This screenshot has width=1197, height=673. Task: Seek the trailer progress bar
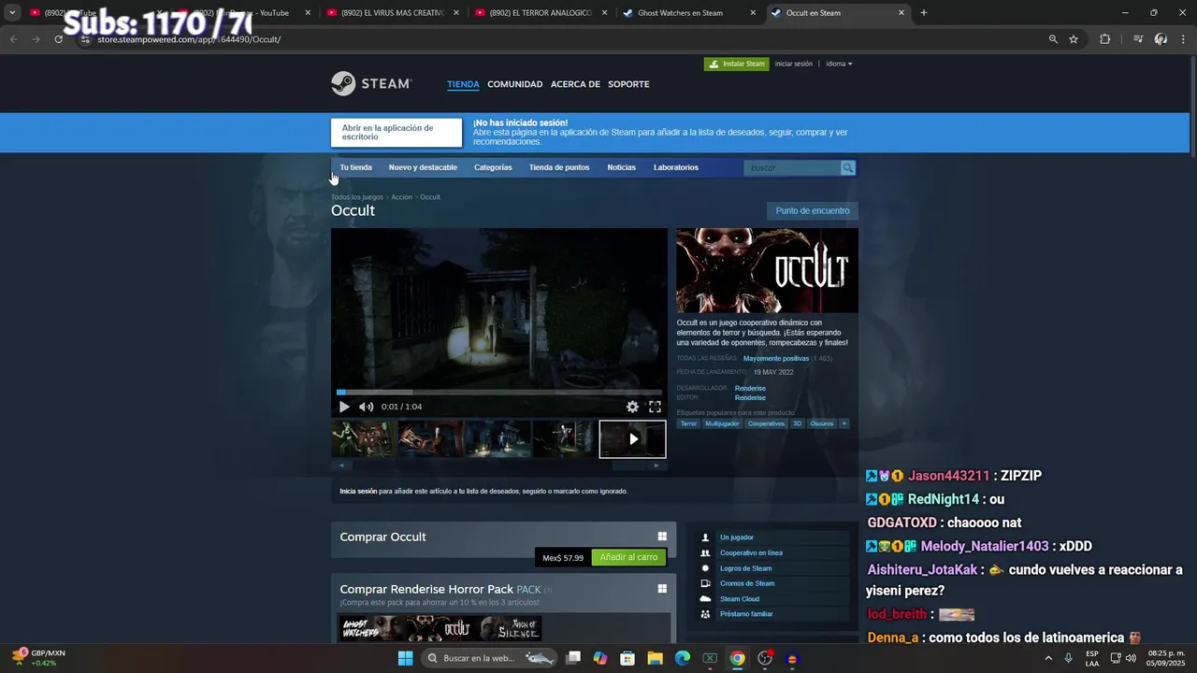pos(499,393)
